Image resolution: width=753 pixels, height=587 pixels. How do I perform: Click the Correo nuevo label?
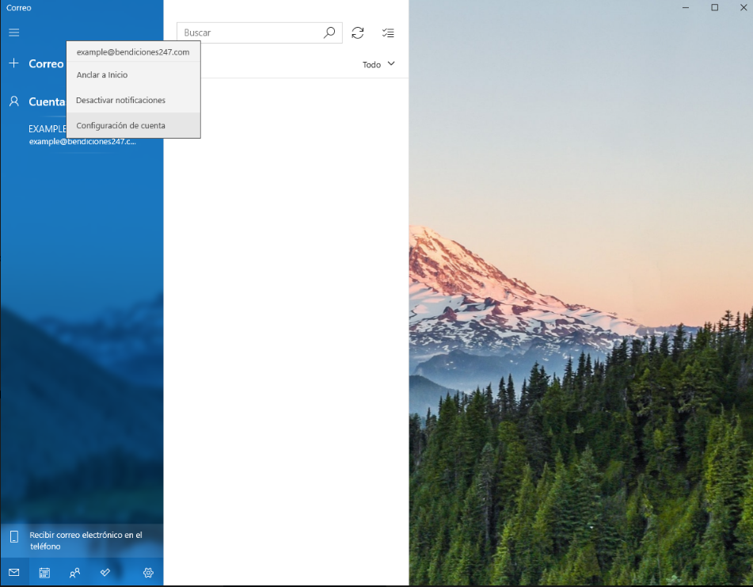pyautogui.click(x=46, y=63)
